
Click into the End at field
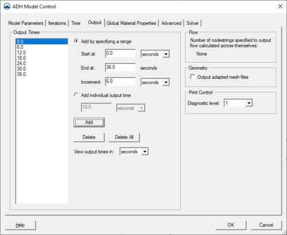pos(120,67)
